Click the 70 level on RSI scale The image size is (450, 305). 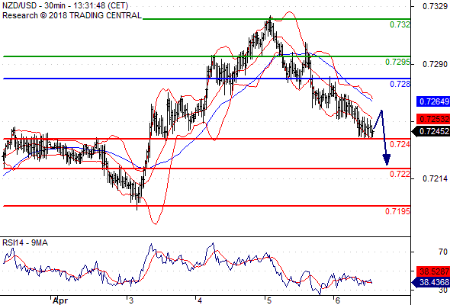(x=443, y=252)
